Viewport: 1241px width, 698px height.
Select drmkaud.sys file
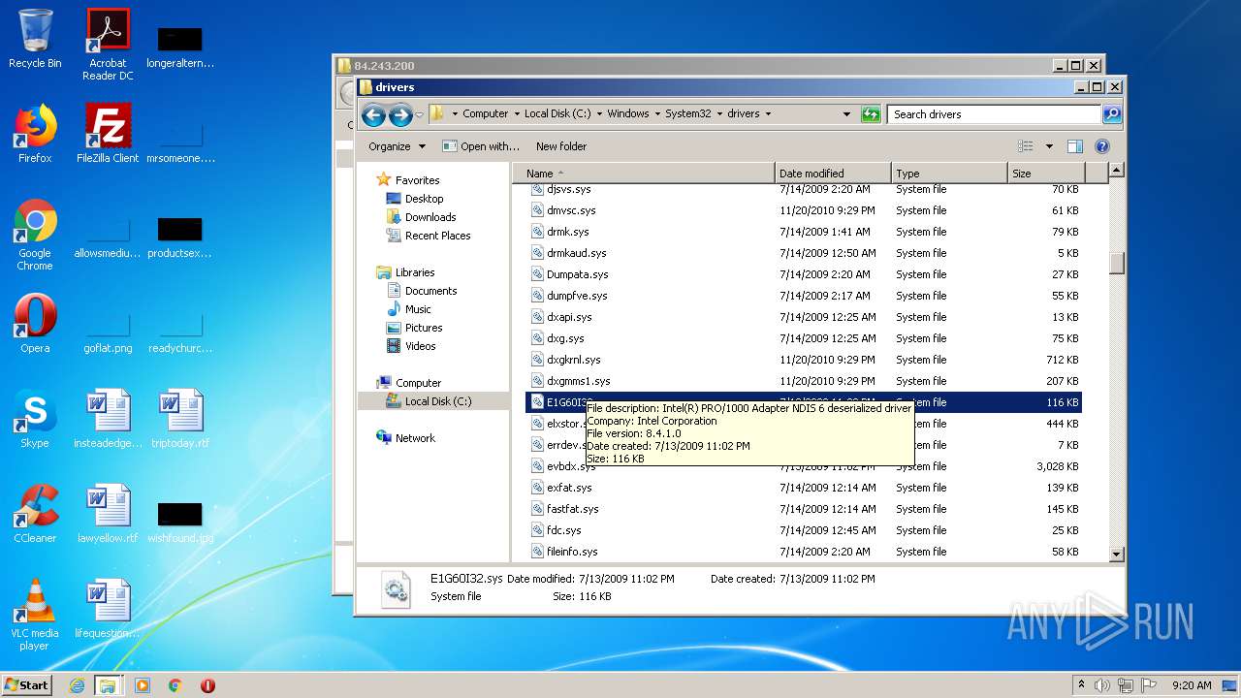coord(577,253)
